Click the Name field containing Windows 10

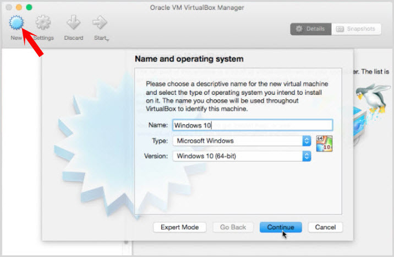(252, 125)
